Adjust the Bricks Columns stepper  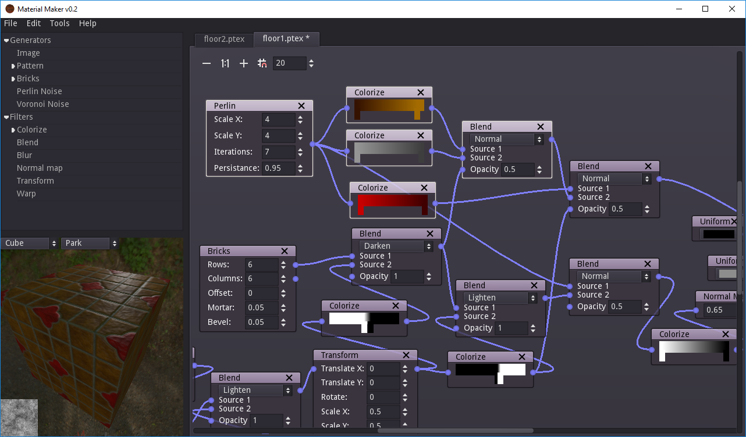tap(283, 279)
